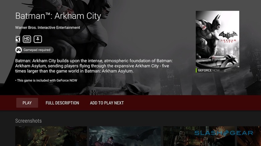Click the Gamepad required label
Viewport: 261px width, 146px height.
click(x=37, y=50)
